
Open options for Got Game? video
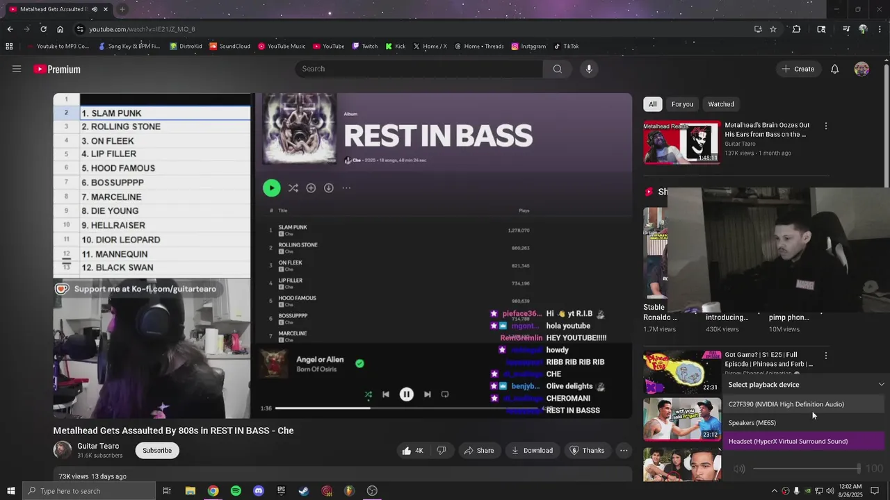click(x=825, y=356)
